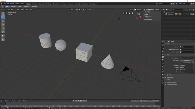Viewport: 195px width, 109px height.
Task: Choose the Move tool in toolbar
Action: [3, 25]
